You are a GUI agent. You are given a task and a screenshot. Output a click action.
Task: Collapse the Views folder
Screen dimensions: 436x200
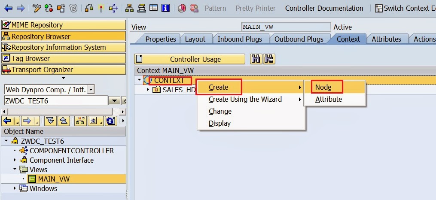click(15, 169)
